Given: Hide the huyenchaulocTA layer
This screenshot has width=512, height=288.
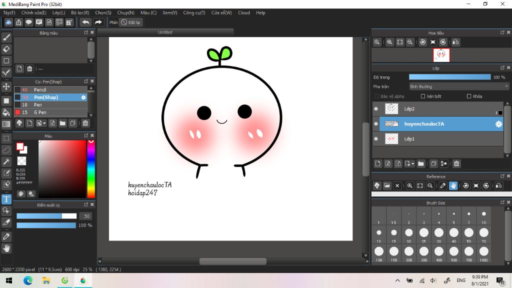Looking at the screenshot, I should coord(376,124).
